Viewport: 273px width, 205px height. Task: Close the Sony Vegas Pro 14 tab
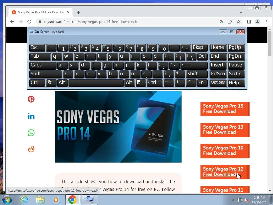[x=68, y=12]
